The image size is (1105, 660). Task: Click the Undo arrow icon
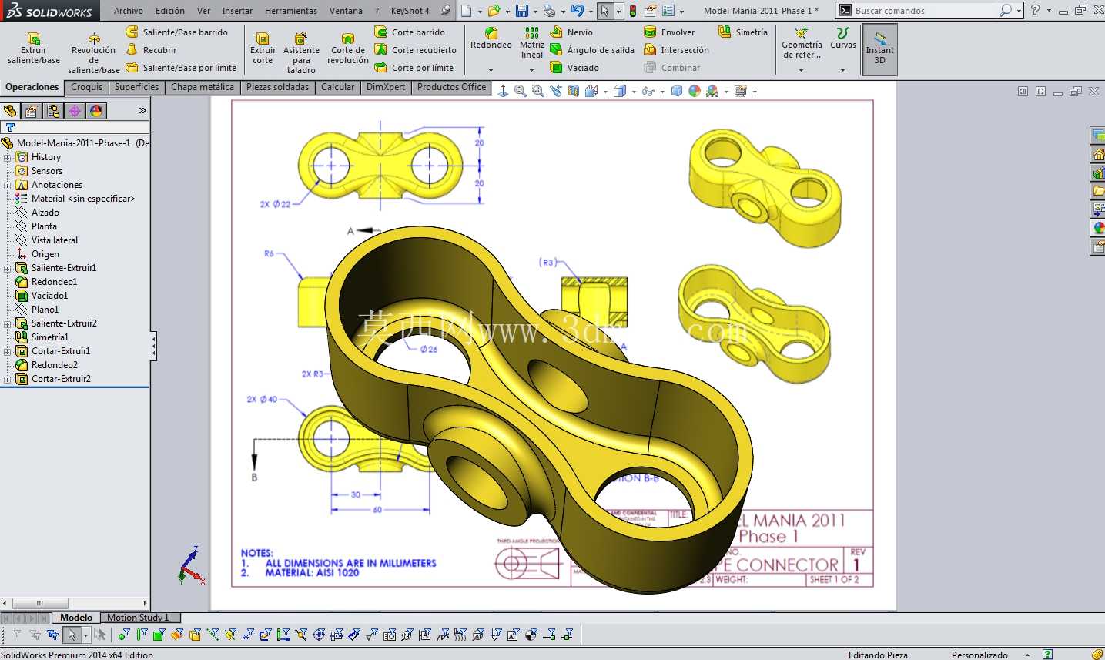tap(577, 11)
